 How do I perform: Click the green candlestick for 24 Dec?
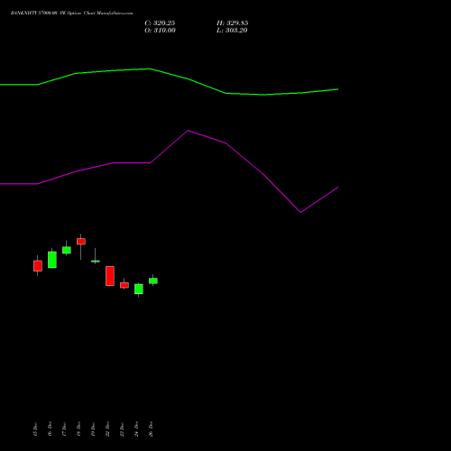[x=139, y=289]
